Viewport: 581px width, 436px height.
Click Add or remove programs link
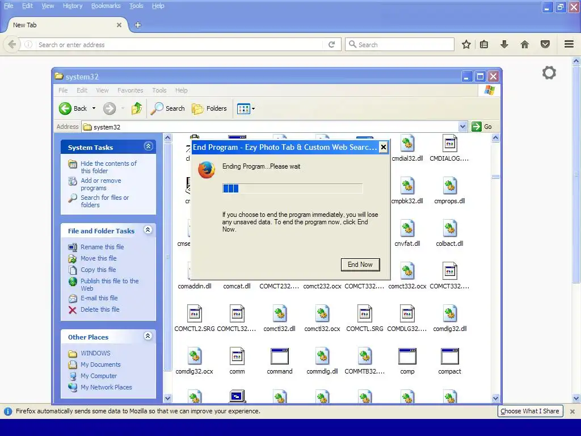(x=101, y=185)
